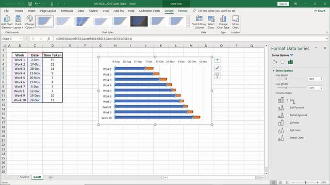The image size is (330, 185).
Task: Click the Partial Pyramid shape icon
Action: 280,115
